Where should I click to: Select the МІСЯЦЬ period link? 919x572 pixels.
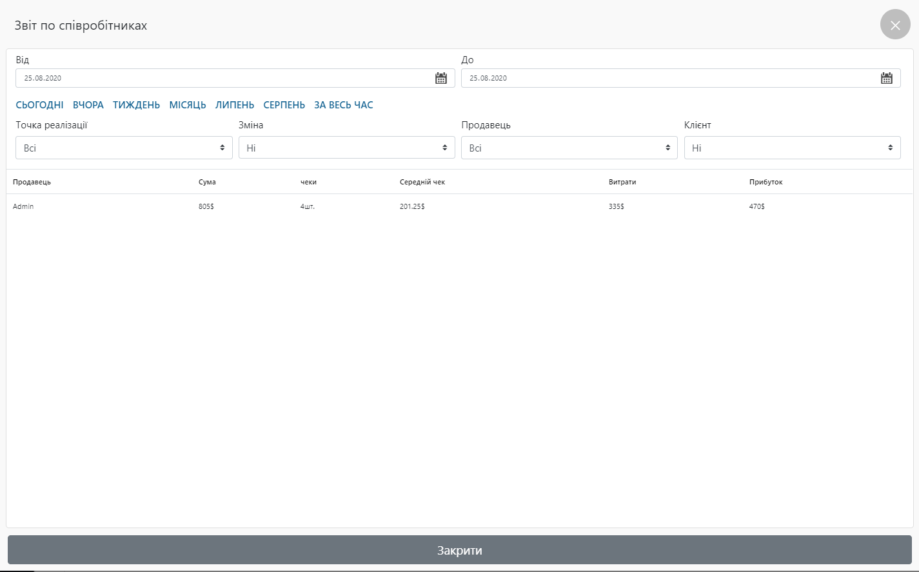(188, 105)
